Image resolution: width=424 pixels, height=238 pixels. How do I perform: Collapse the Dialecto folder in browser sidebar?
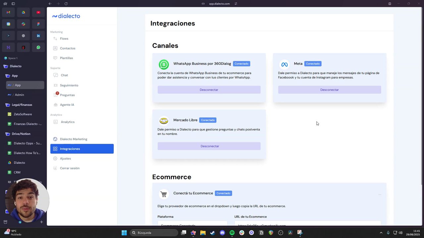tap(23, 66)
